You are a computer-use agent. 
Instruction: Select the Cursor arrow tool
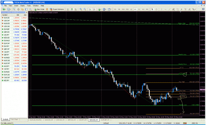point(152,9)
